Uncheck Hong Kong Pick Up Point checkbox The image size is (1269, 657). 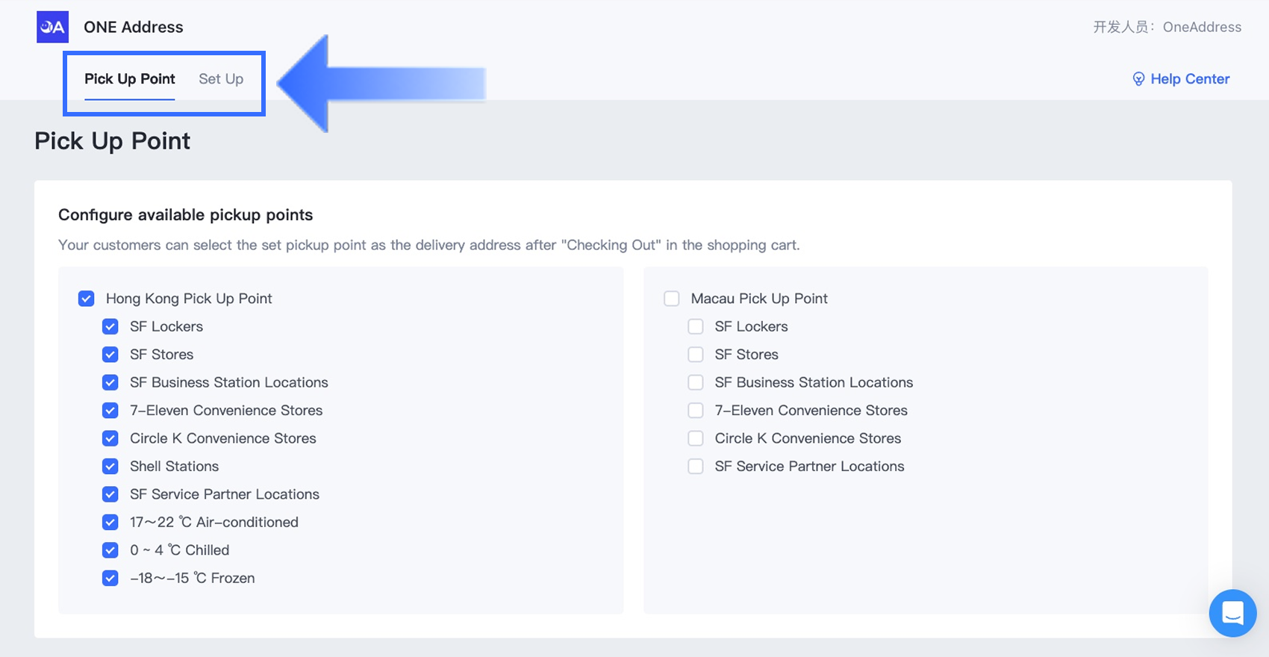[87, 299]
